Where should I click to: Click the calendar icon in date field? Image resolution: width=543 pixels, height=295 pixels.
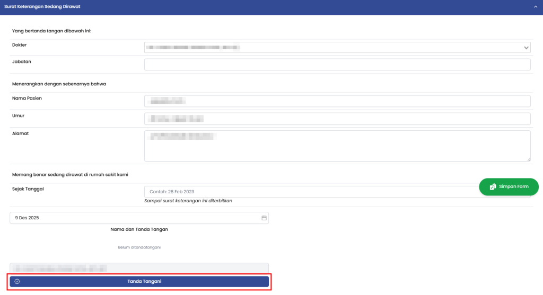264,218
